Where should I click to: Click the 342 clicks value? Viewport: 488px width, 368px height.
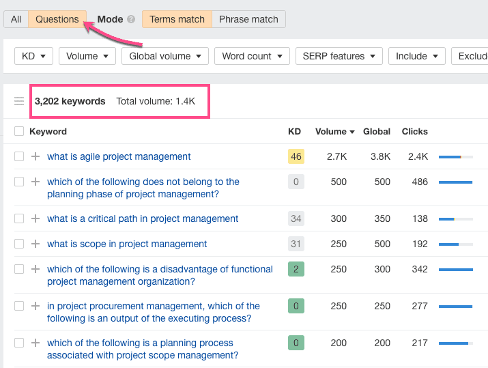click(x=420, y=269)
